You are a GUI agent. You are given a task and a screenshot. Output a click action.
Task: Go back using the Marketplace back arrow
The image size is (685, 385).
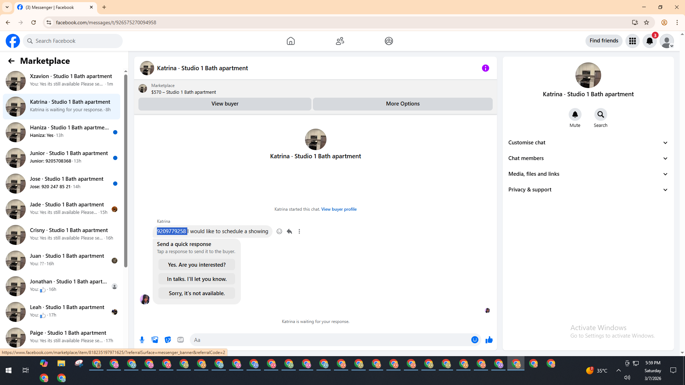[x=11, y=61]
